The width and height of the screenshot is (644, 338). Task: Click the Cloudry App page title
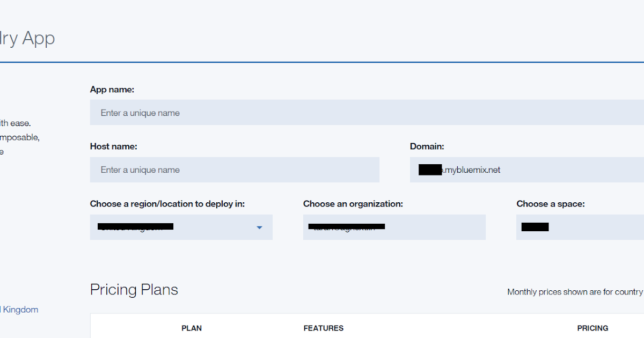[x=27, y=38]
